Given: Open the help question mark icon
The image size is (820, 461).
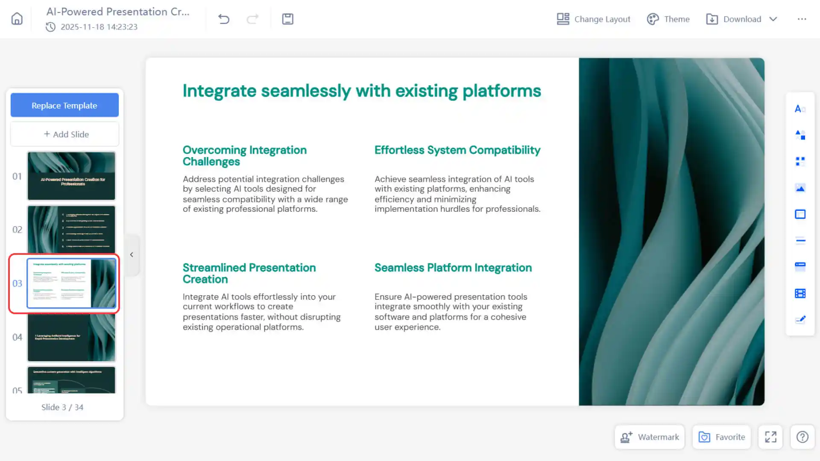Looking at the screenshot, I should 802,437.
